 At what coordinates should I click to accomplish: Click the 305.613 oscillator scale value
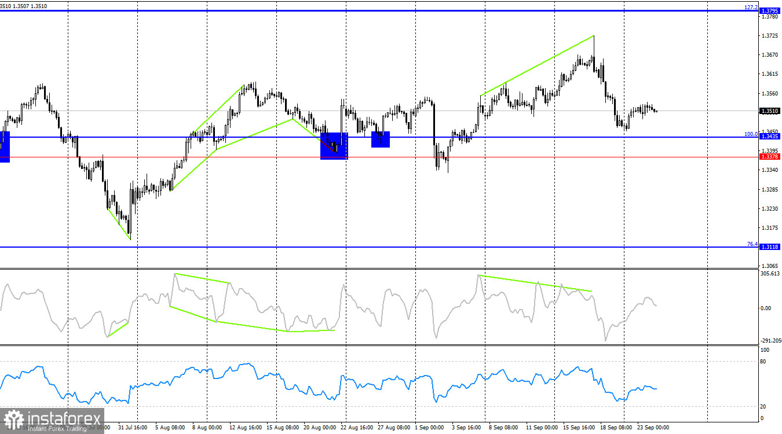(771, 274)
